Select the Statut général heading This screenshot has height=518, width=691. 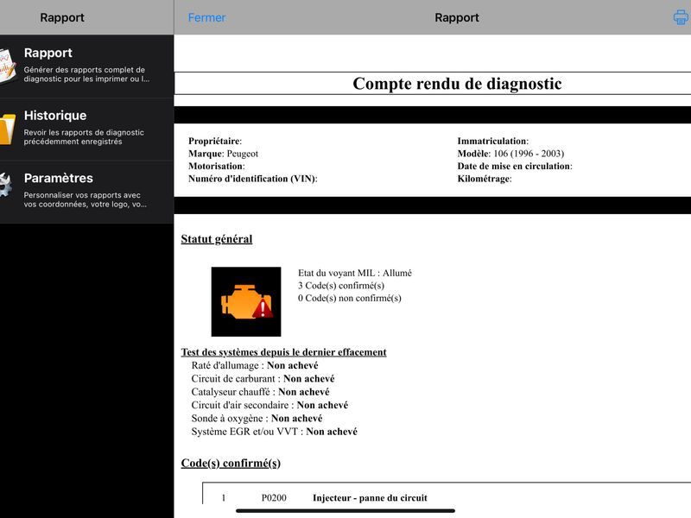coord(217,239)
